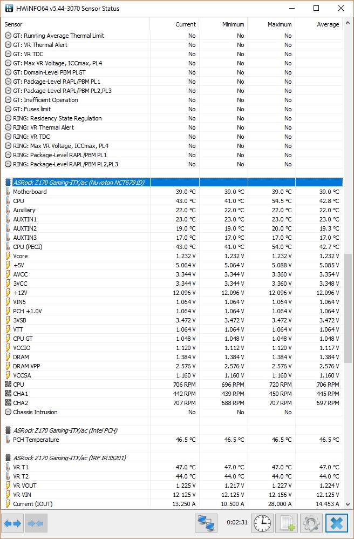
Task: Select the GT: Fuses limit row label
Action: pos(32,109)
